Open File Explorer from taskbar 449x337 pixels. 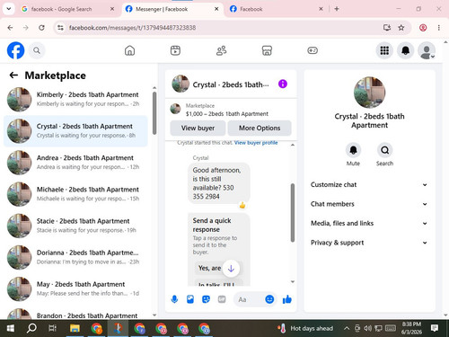point(75,328)
